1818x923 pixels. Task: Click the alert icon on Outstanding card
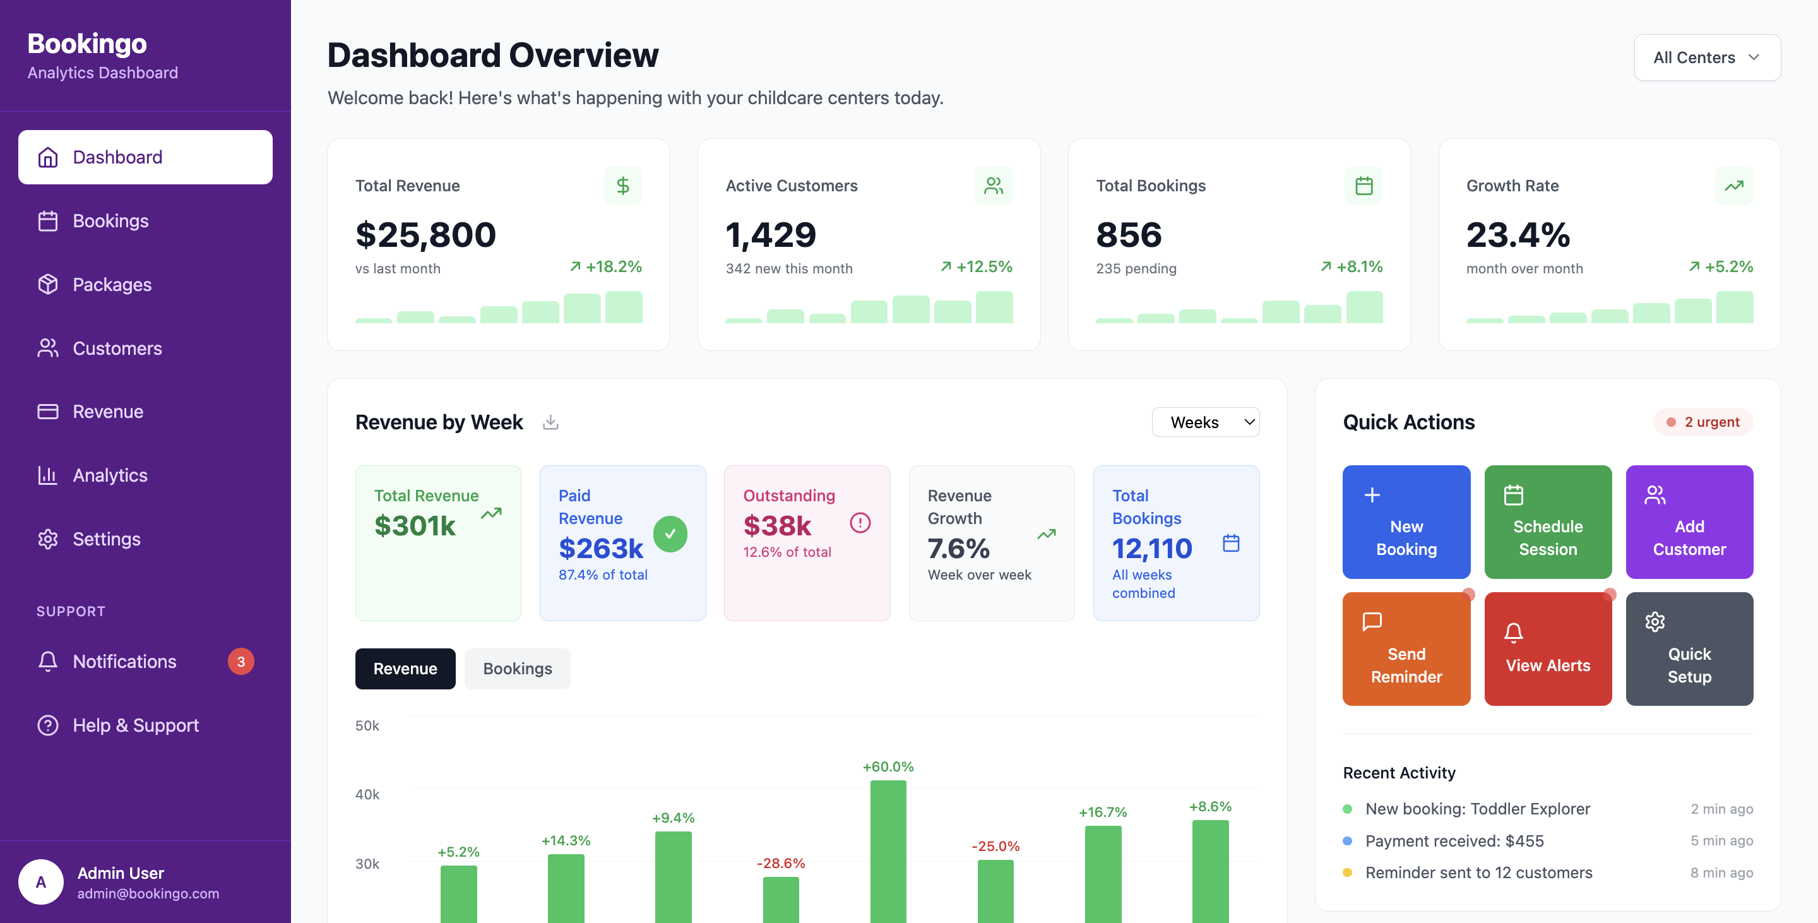860,523
